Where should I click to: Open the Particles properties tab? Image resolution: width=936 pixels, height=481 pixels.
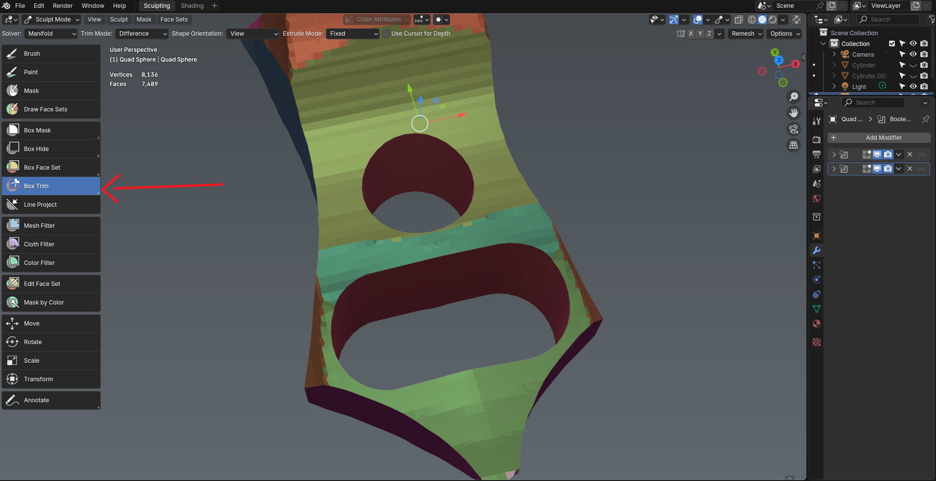816,265
